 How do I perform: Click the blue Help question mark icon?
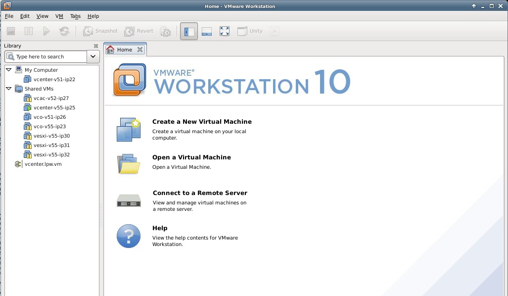click(129, 236)
